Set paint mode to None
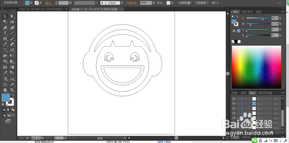This screenshot has width=289, height=143. 13,110
